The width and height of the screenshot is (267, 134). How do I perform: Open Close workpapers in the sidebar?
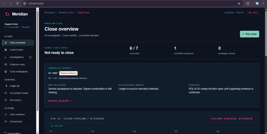point(18,71)
